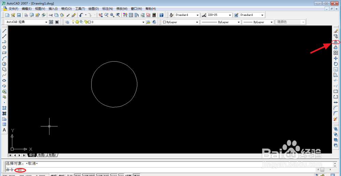Expand the layer 0 dropdown list
This screenshot has width=341, height=176.
coord(144,22)
